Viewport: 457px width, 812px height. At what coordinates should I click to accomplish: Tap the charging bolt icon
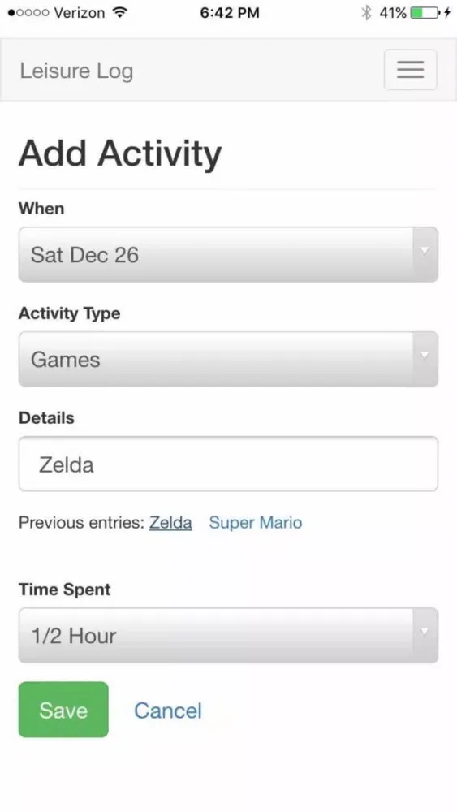(447, 12)
